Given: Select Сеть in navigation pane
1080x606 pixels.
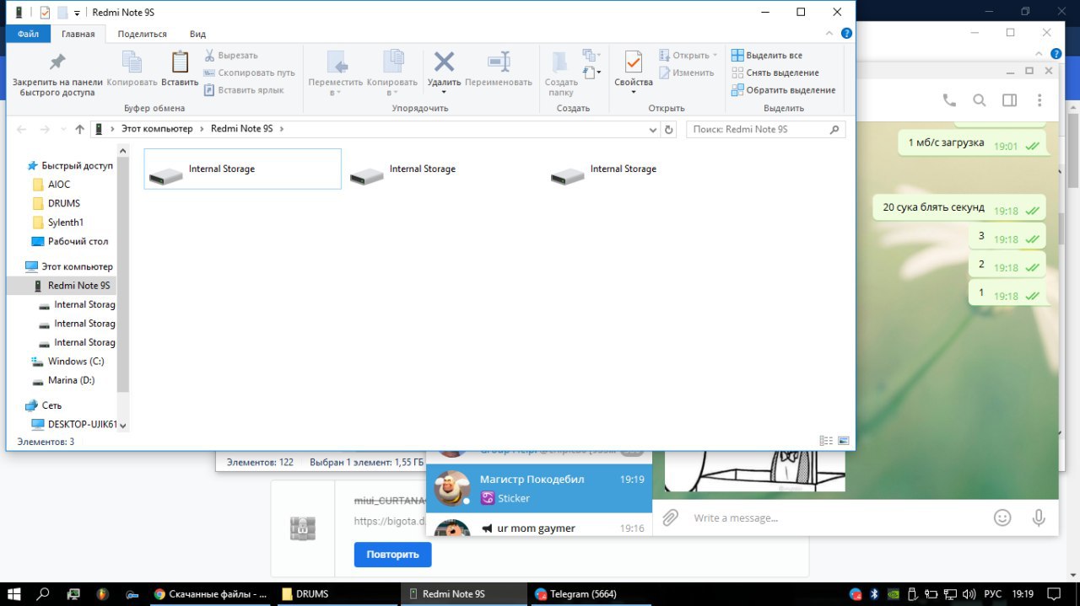Looking at the screenshot, I should [51, 405].
